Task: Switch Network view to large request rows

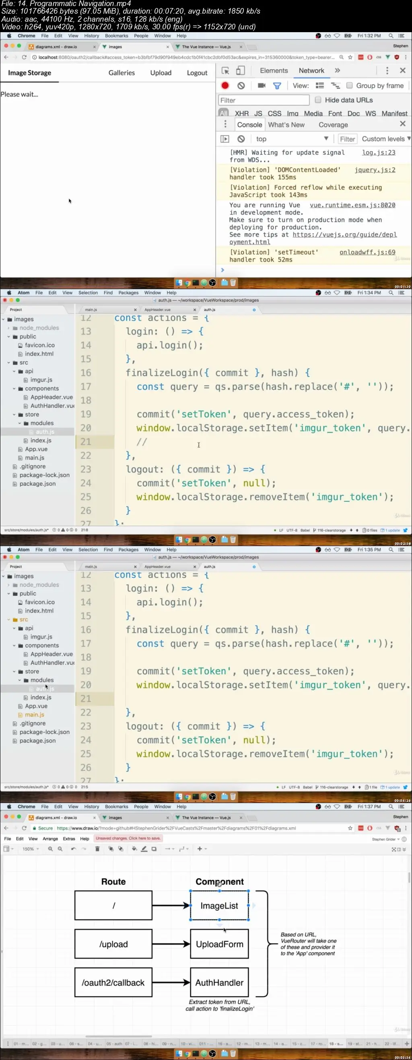Action: pos(320,86)
